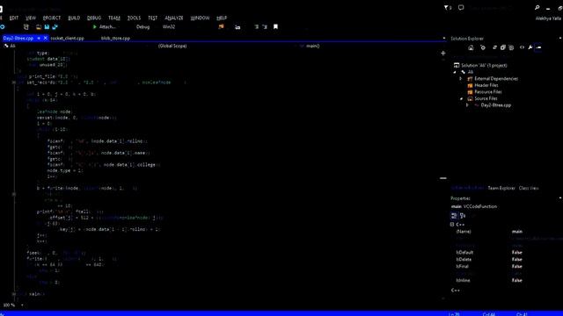Collapse the Source Files folder
563x316 pixels.
461,98
